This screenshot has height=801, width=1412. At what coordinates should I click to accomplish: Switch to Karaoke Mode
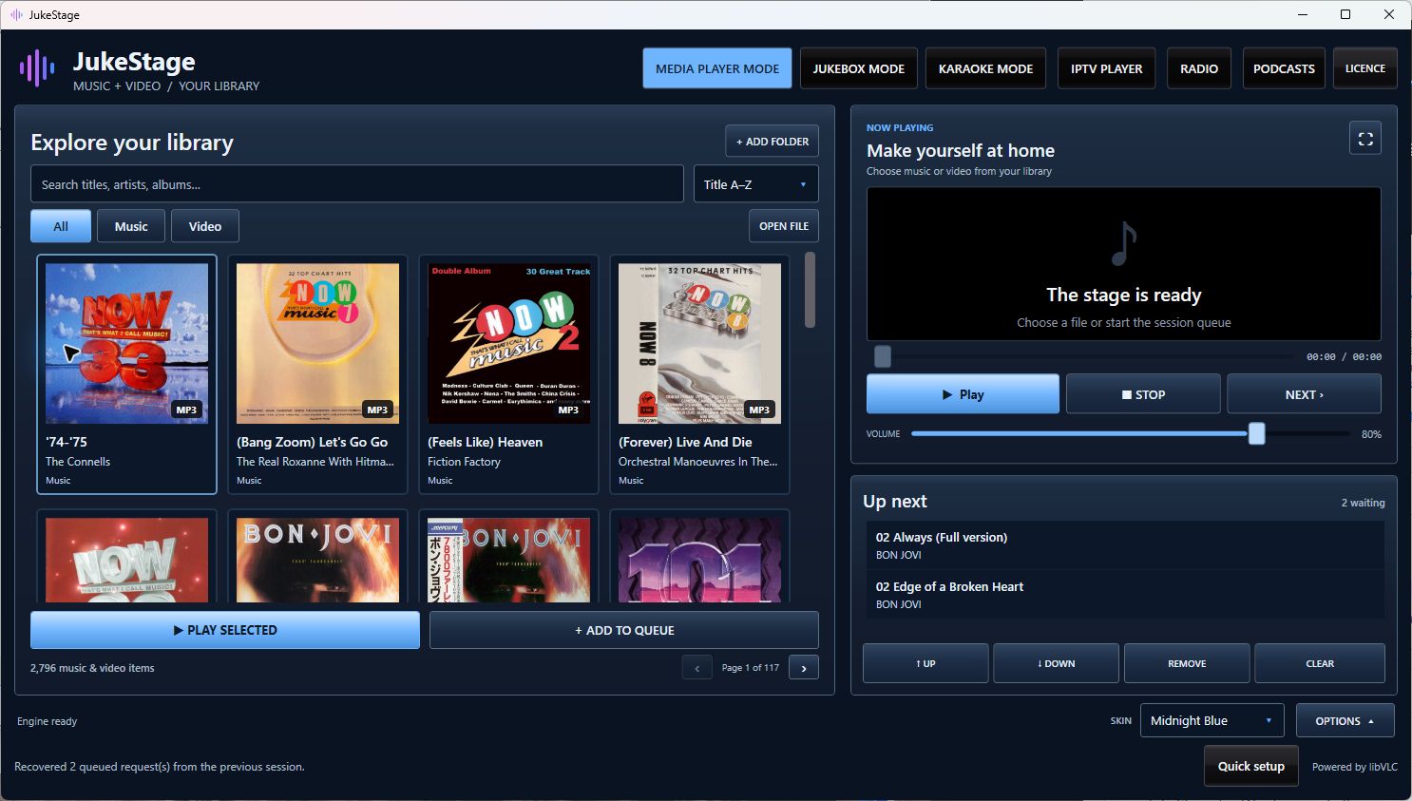tap(985, 68)
